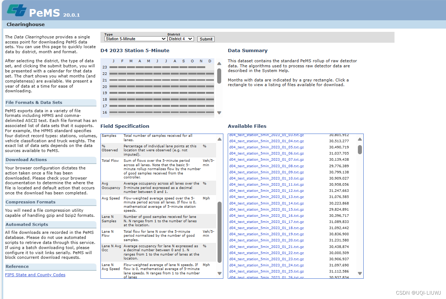This screenshot has height=299, width=446.
Task: Click the Avg Occupancy field name
Action: coord(111,186)
